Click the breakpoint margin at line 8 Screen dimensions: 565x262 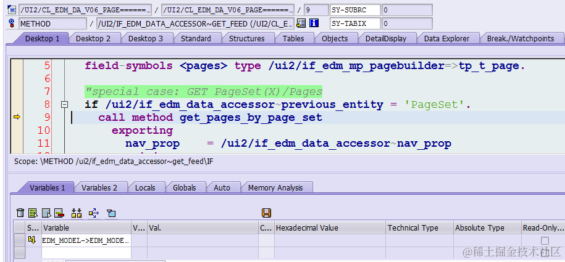17,105
